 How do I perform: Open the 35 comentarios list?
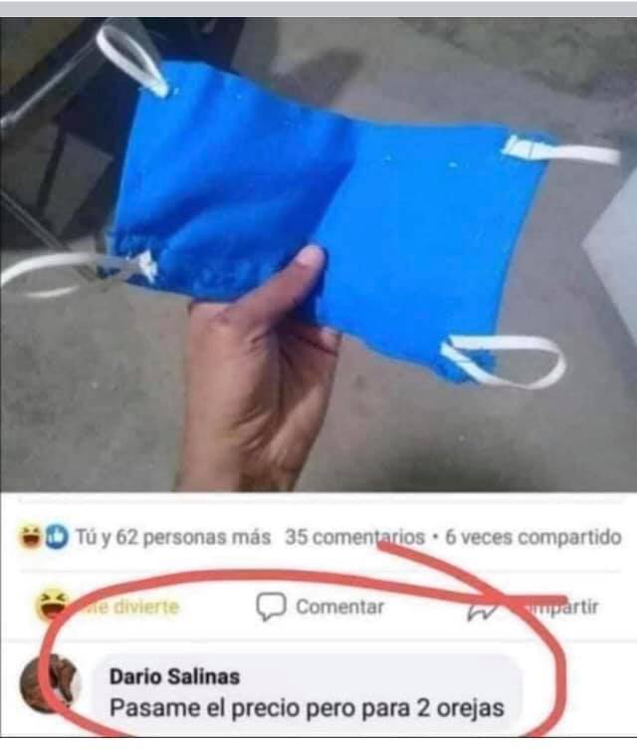pyautogui.click(x=354, y=537)
